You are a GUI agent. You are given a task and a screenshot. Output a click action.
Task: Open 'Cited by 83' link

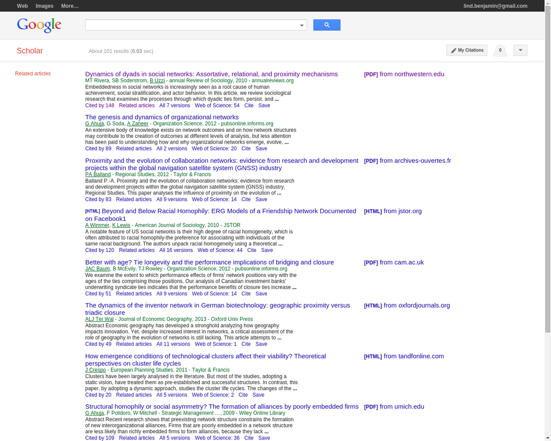click(x=98, y=199)
